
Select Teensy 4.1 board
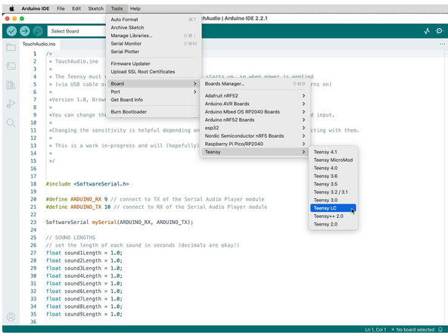click(333, 152)
